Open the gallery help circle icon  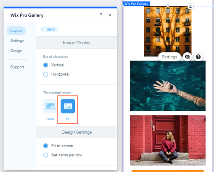coord(198,57)
